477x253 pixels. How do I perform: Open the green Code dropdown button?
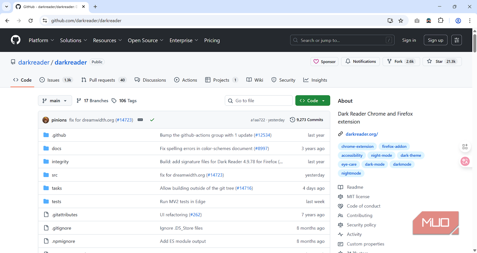[313, 101]
